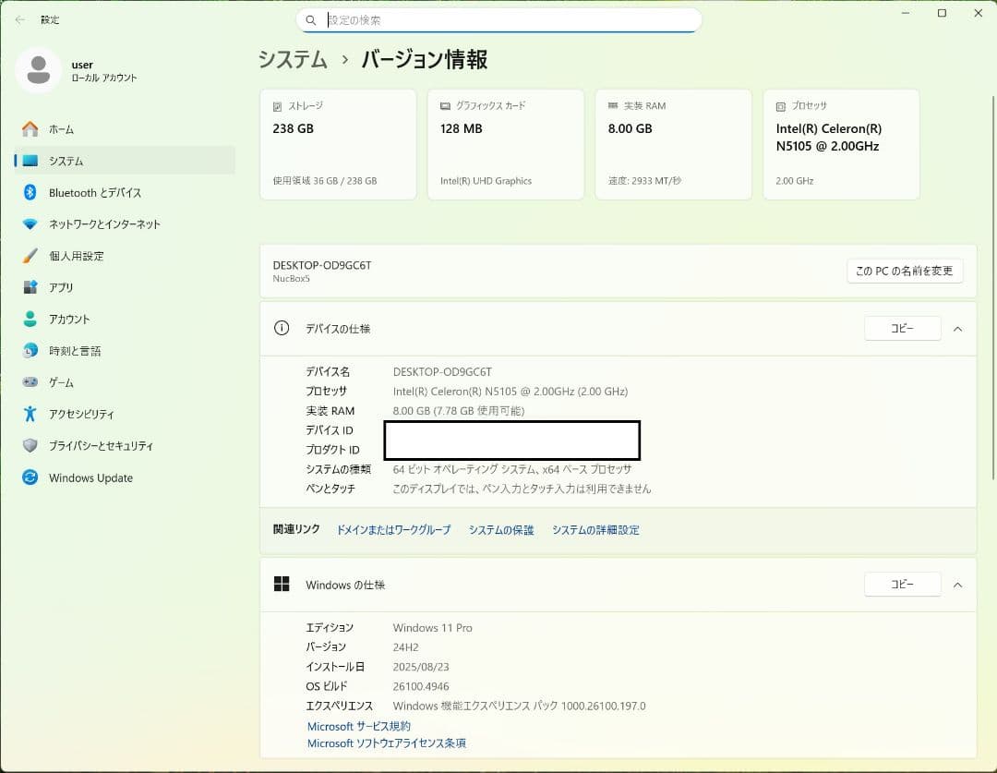Select システム in the breadcrumb header

click(293, 59)
